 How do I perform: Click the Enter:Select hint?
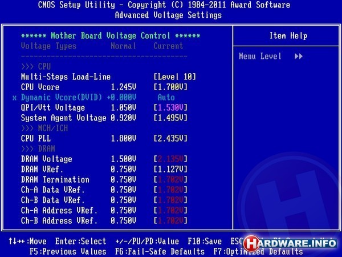tap(81, 242)
